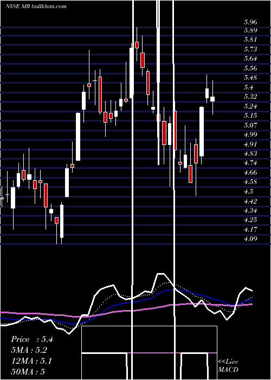Click the 5.56 price axis label
The image size is (271, 380).
(x=250, y=68)
